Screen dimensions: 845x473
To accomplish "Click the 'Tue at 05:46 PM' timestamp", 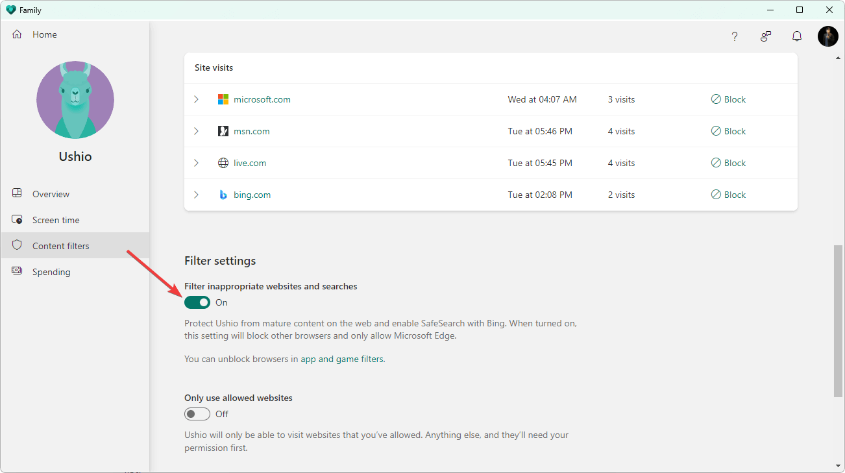I will pos(540,131).
